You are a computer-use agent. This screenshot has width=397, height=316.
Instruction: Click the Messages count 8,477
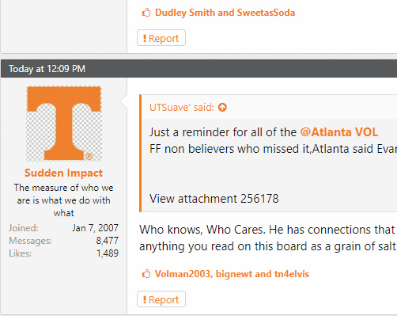(107, 241)
